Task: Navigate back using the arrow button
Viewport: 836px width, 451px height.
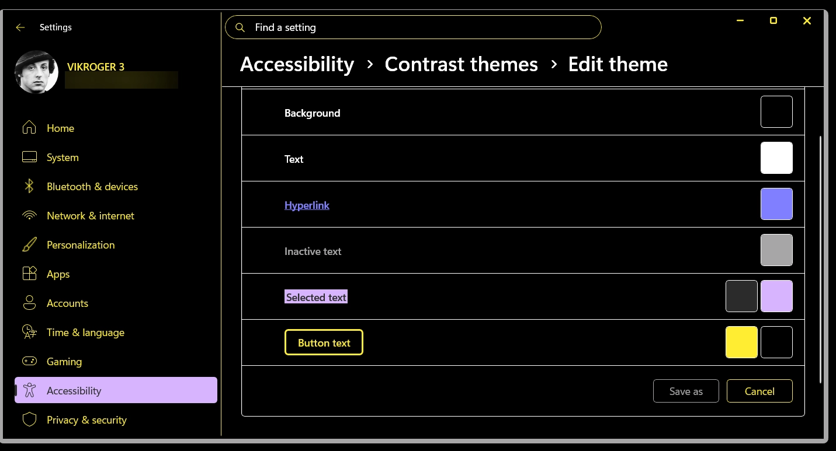Action: pos(20,27)
